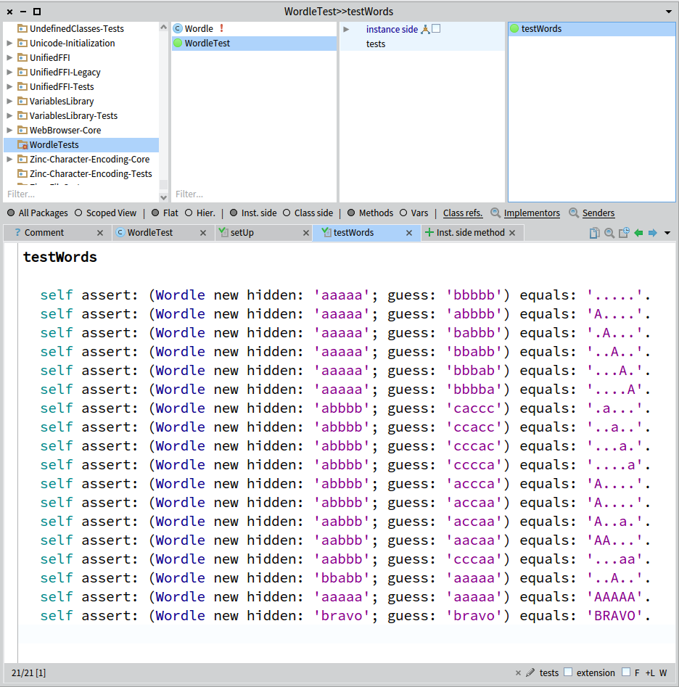Click the green test result icon of testWords
The height and width of the screenshot is (687, 679).
(x=514, y=29)
